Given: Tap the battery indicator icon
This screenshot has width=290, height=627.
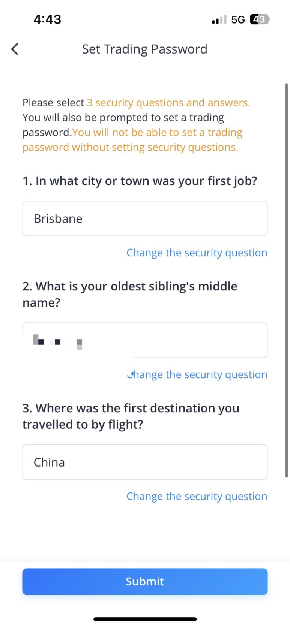Looking at the screenshot, I should click(x=260, y=19).
